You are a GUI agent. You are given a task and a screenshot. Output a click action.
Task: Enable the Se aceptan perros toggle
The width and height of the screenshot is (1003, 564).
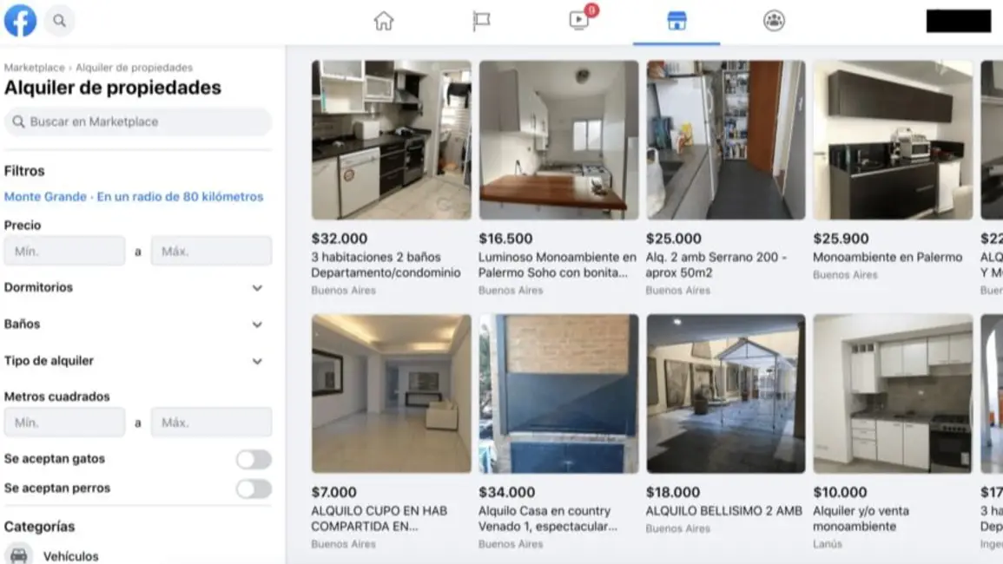[254, 489]
